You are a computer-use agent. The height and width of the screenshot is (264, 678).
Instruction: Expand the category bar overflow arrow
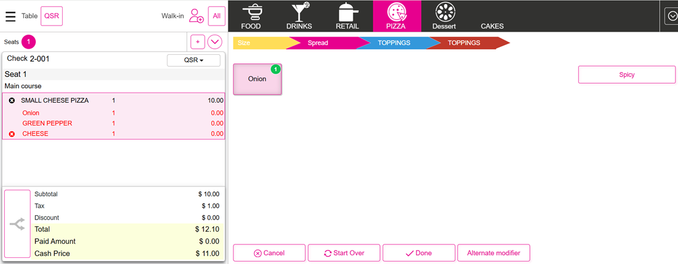(x=671, y=16)
